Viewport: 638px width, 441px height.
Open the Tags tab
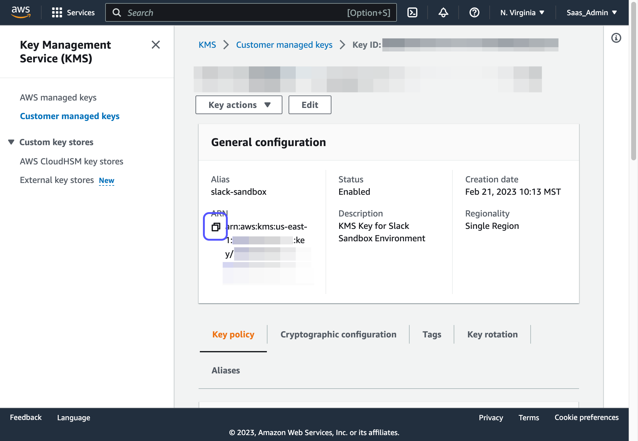click(x=432, y=334)
